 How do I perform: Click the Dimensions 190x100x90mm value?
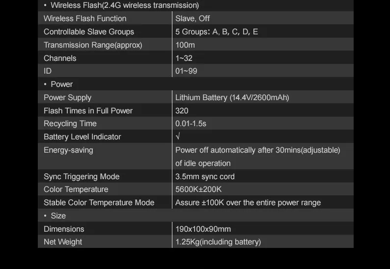click(x=203, y=229)
